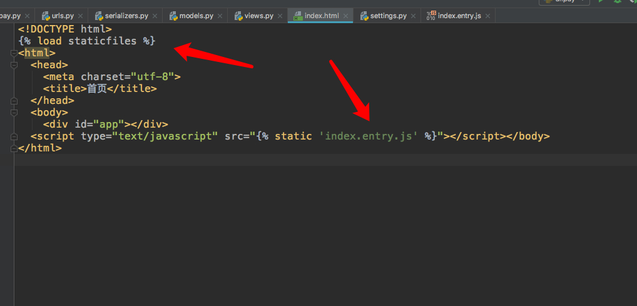Click the Python file icon on serializers.py tab
This screenshot has height=306, width=637.
pos(99,16)
